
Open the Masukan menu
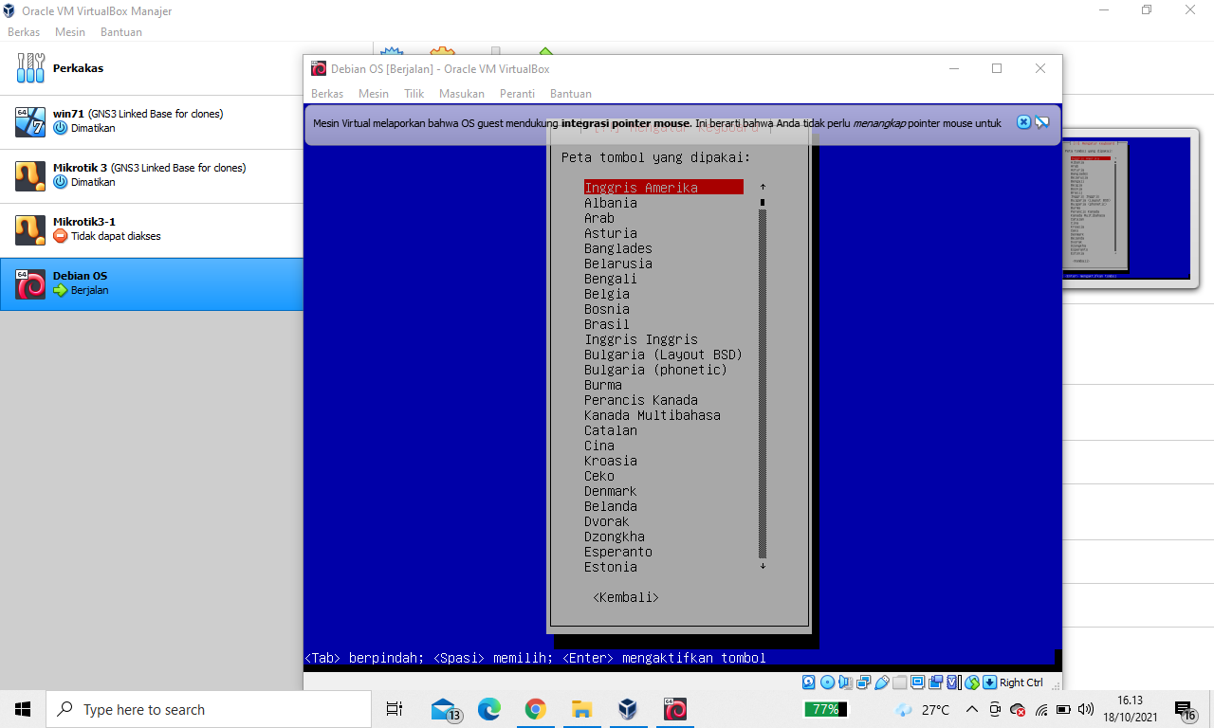tap(462, 94)
